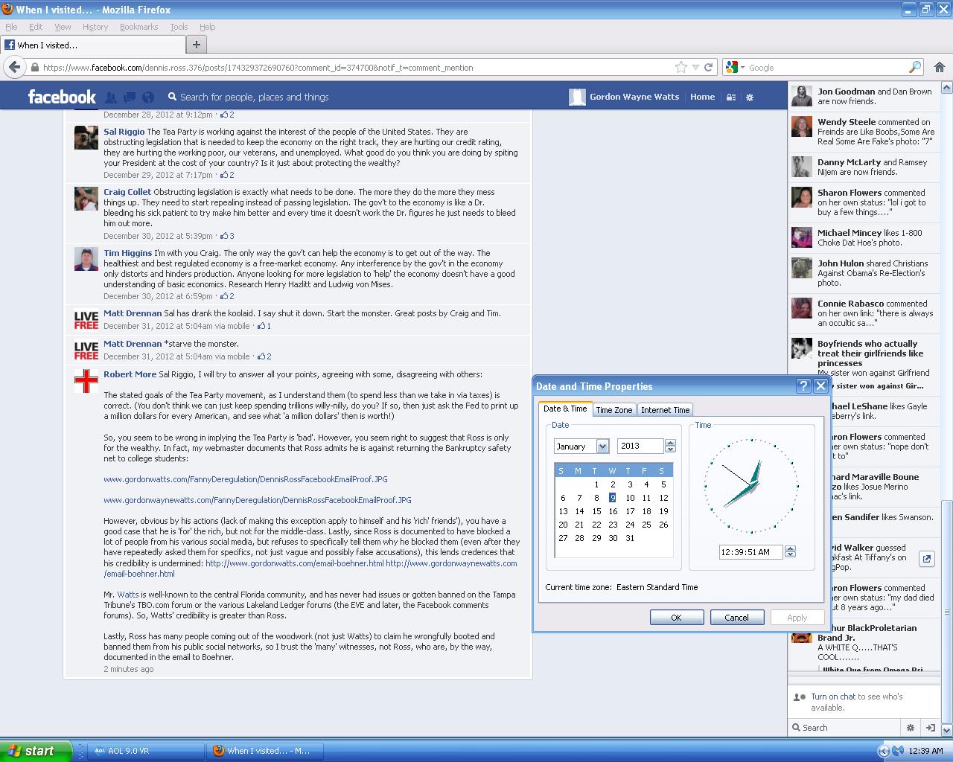Open the month dropdown showing January

coord(602,446)
